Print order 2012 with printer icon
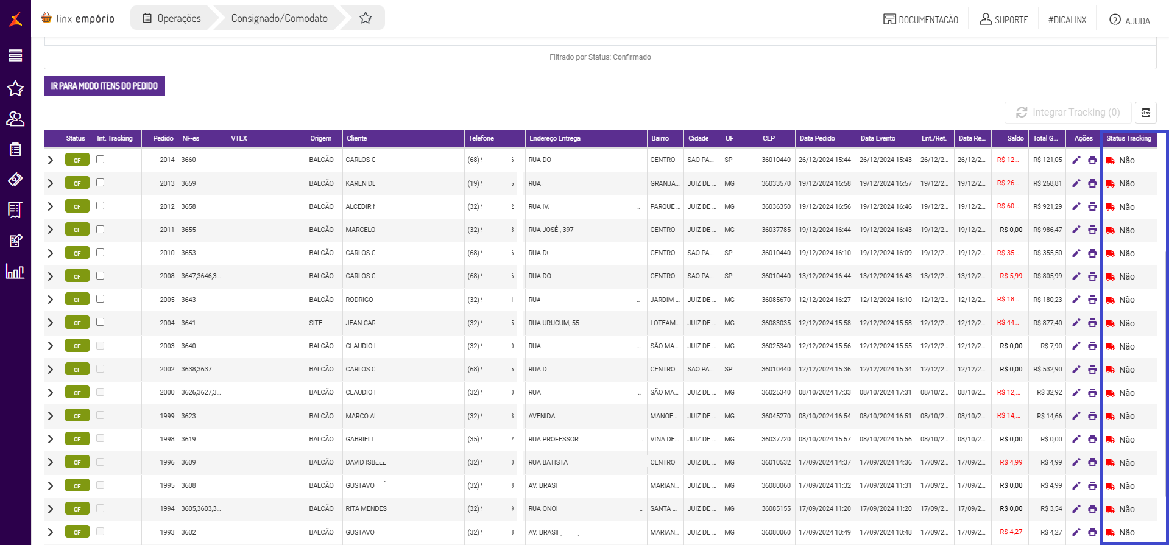1169x545 pixels. click(x=1092, y=206)
